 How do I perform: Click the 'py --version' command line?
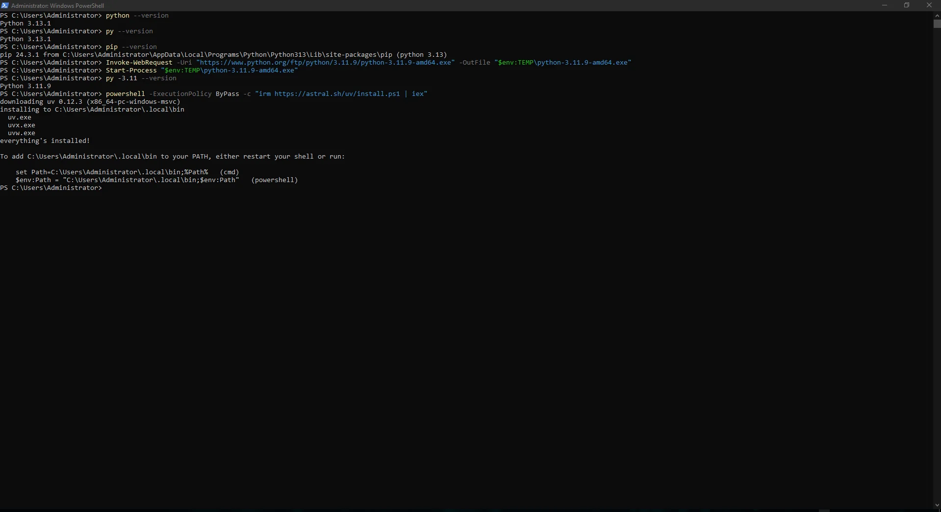coord(76,31)
